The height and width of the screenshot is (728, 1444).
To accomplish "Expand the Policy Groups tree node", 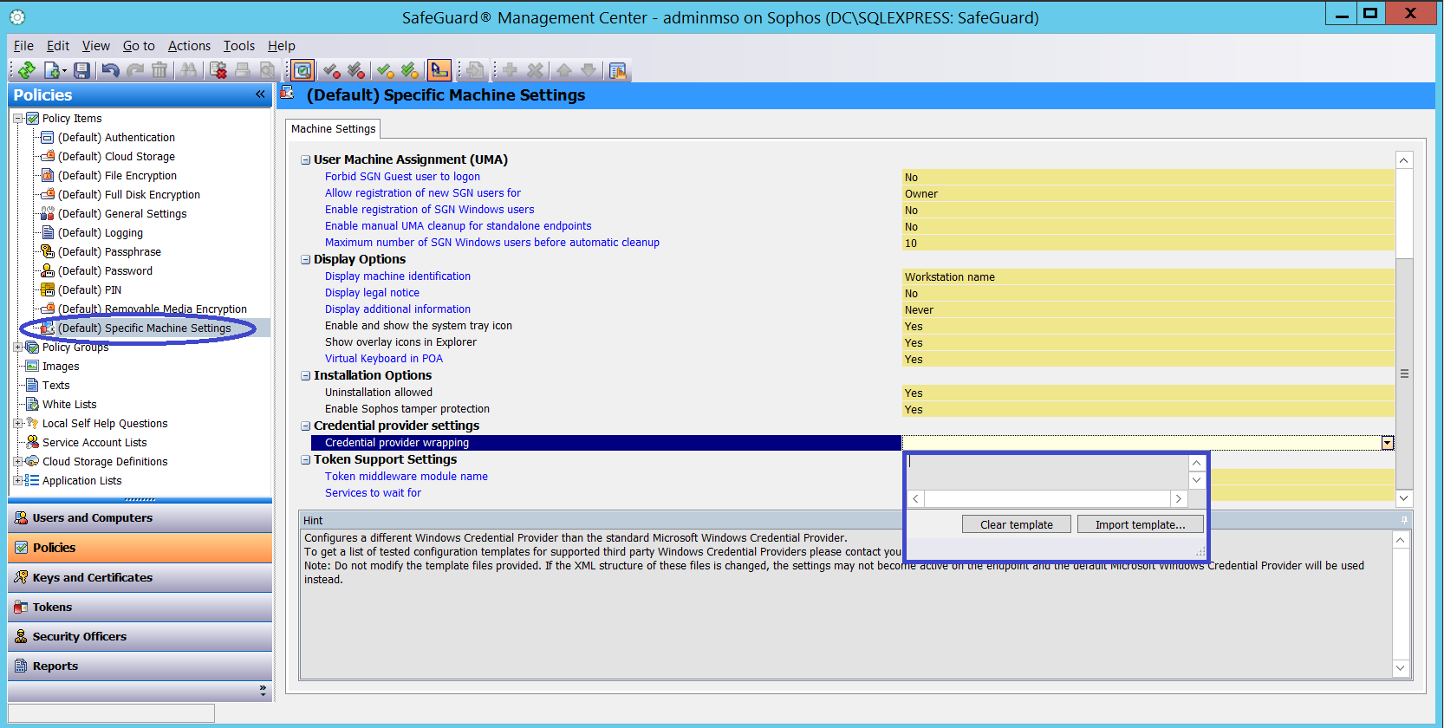I will (18, 348).
